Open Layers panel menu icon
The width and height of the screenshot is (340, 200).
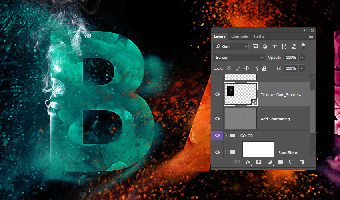click(x=311, y=36)
